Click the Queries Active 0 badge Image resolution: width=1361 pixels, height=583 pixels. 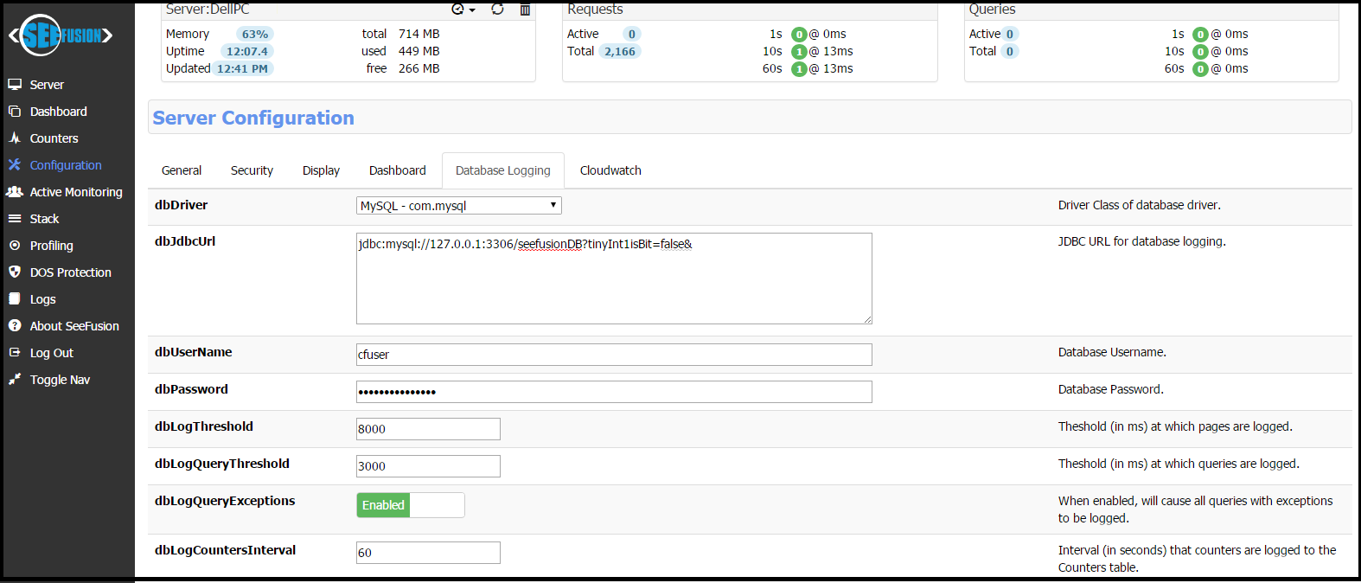(x=1010, y=35)
